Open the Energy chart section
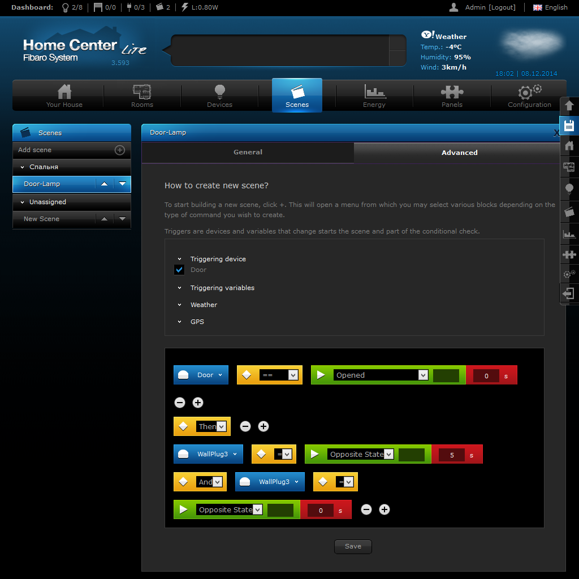Viewport: 579px width, 579px height. [x=374, y=96]
